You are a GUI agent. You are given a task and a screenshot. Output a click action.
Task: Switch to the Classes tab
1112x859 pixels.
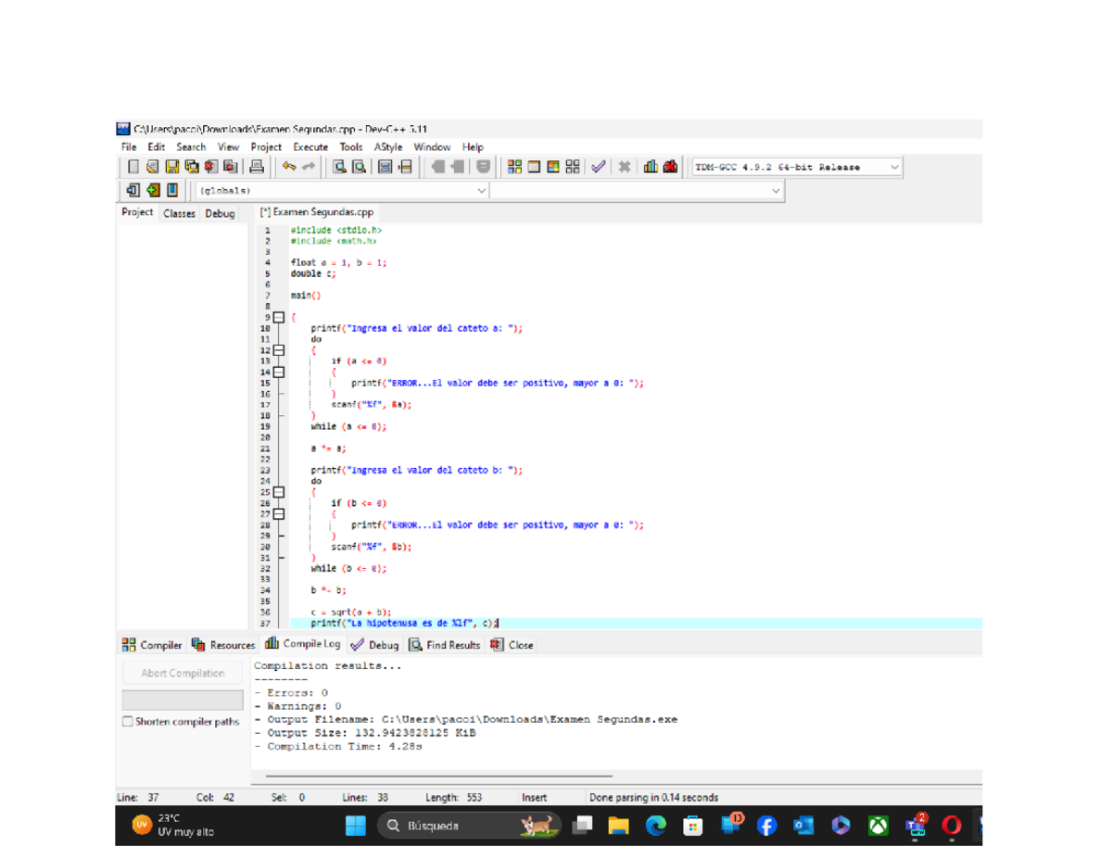[x=179, y=213]
